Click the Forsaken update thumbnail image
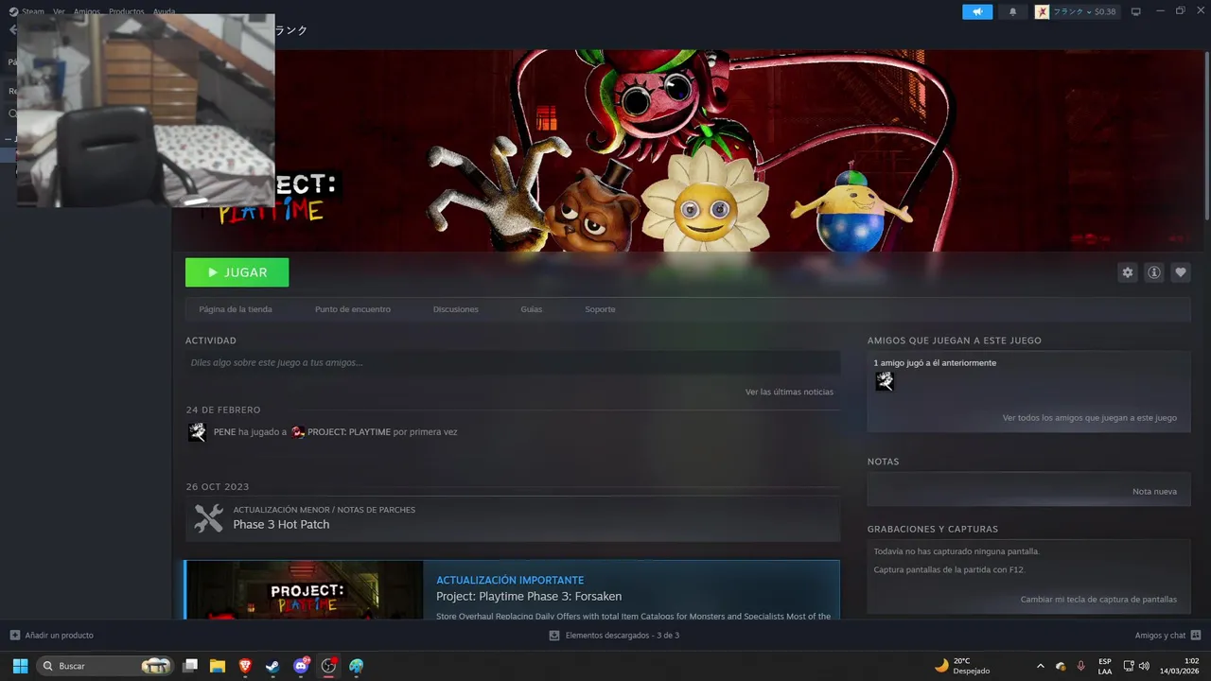The width and height of the screenshot is (1211, 681). click(305, 590)
